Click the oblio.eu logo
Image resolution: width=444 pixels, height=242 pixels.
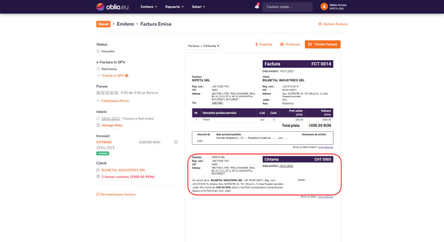(x=112, y=7)
